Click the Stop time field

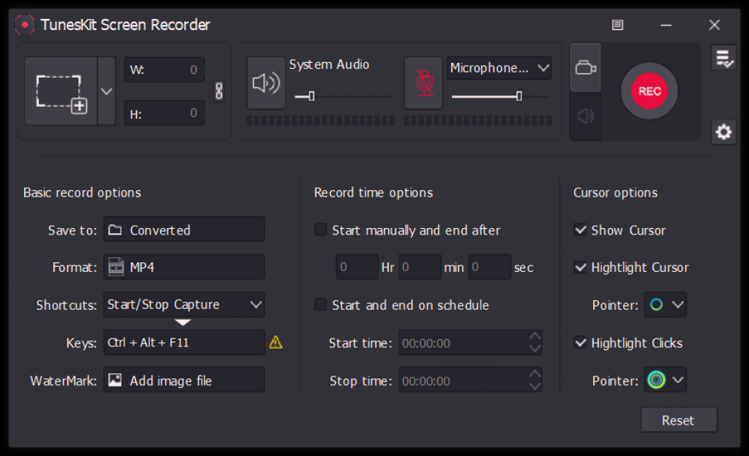click(x=470, y=380)
